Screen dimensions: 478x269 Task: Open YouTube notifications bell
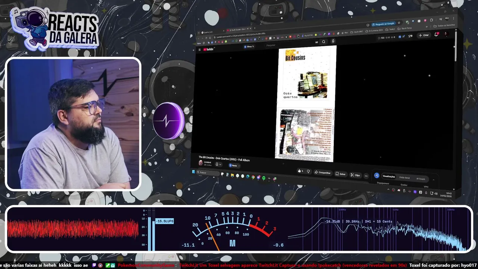436,34
